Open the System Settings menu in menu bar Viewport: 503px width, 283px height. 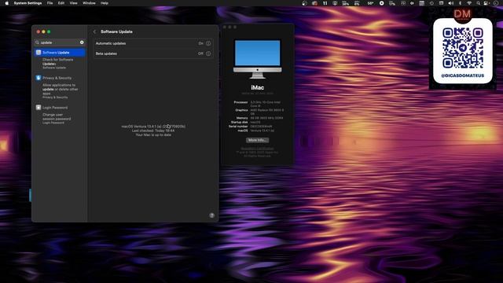pyautogui.click(x=28, y=3)
